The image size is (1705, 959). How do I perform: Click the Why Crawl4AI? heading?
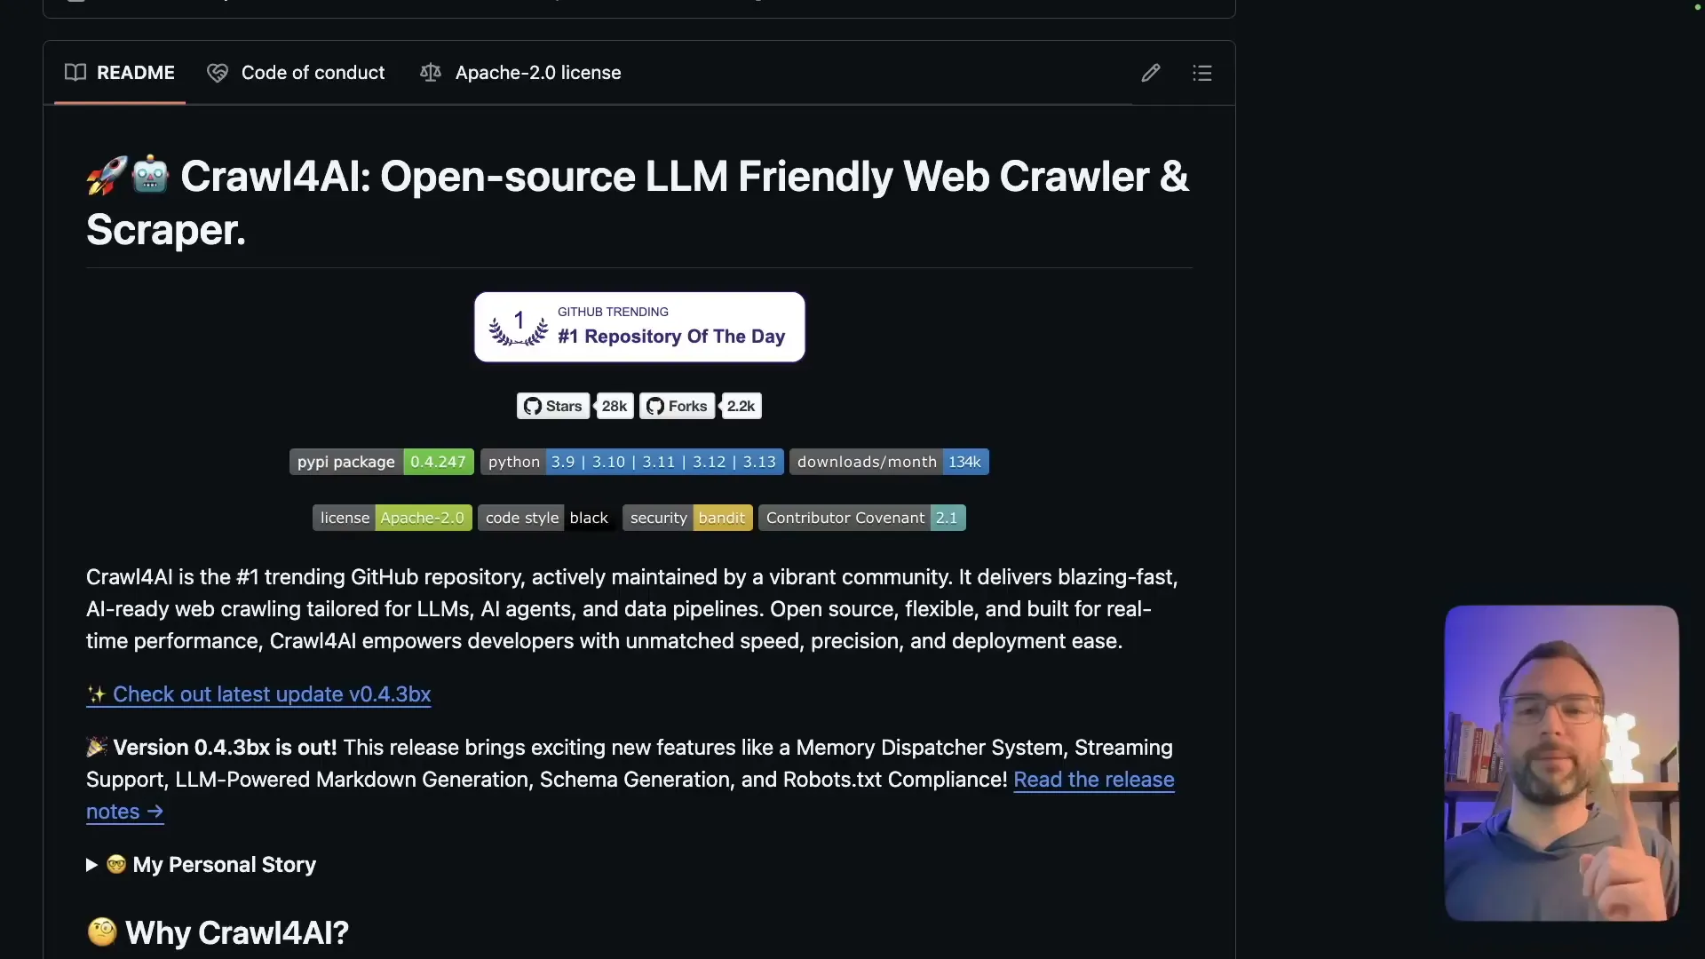218,932
